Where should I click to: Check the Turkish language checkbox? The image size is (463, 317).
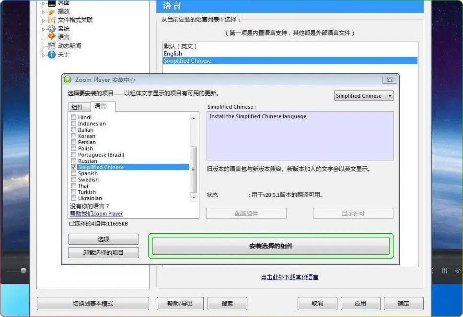[73, 192]
